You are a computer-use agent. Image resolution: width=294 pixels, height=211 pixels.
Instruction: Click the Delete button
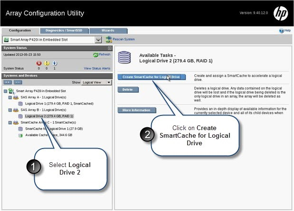click(x=128, y=89)
